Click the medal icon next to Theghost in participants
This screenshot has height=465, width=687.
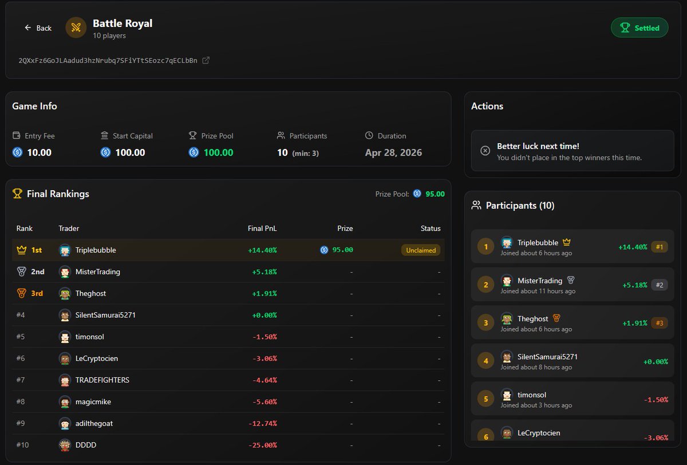(556, 318)
